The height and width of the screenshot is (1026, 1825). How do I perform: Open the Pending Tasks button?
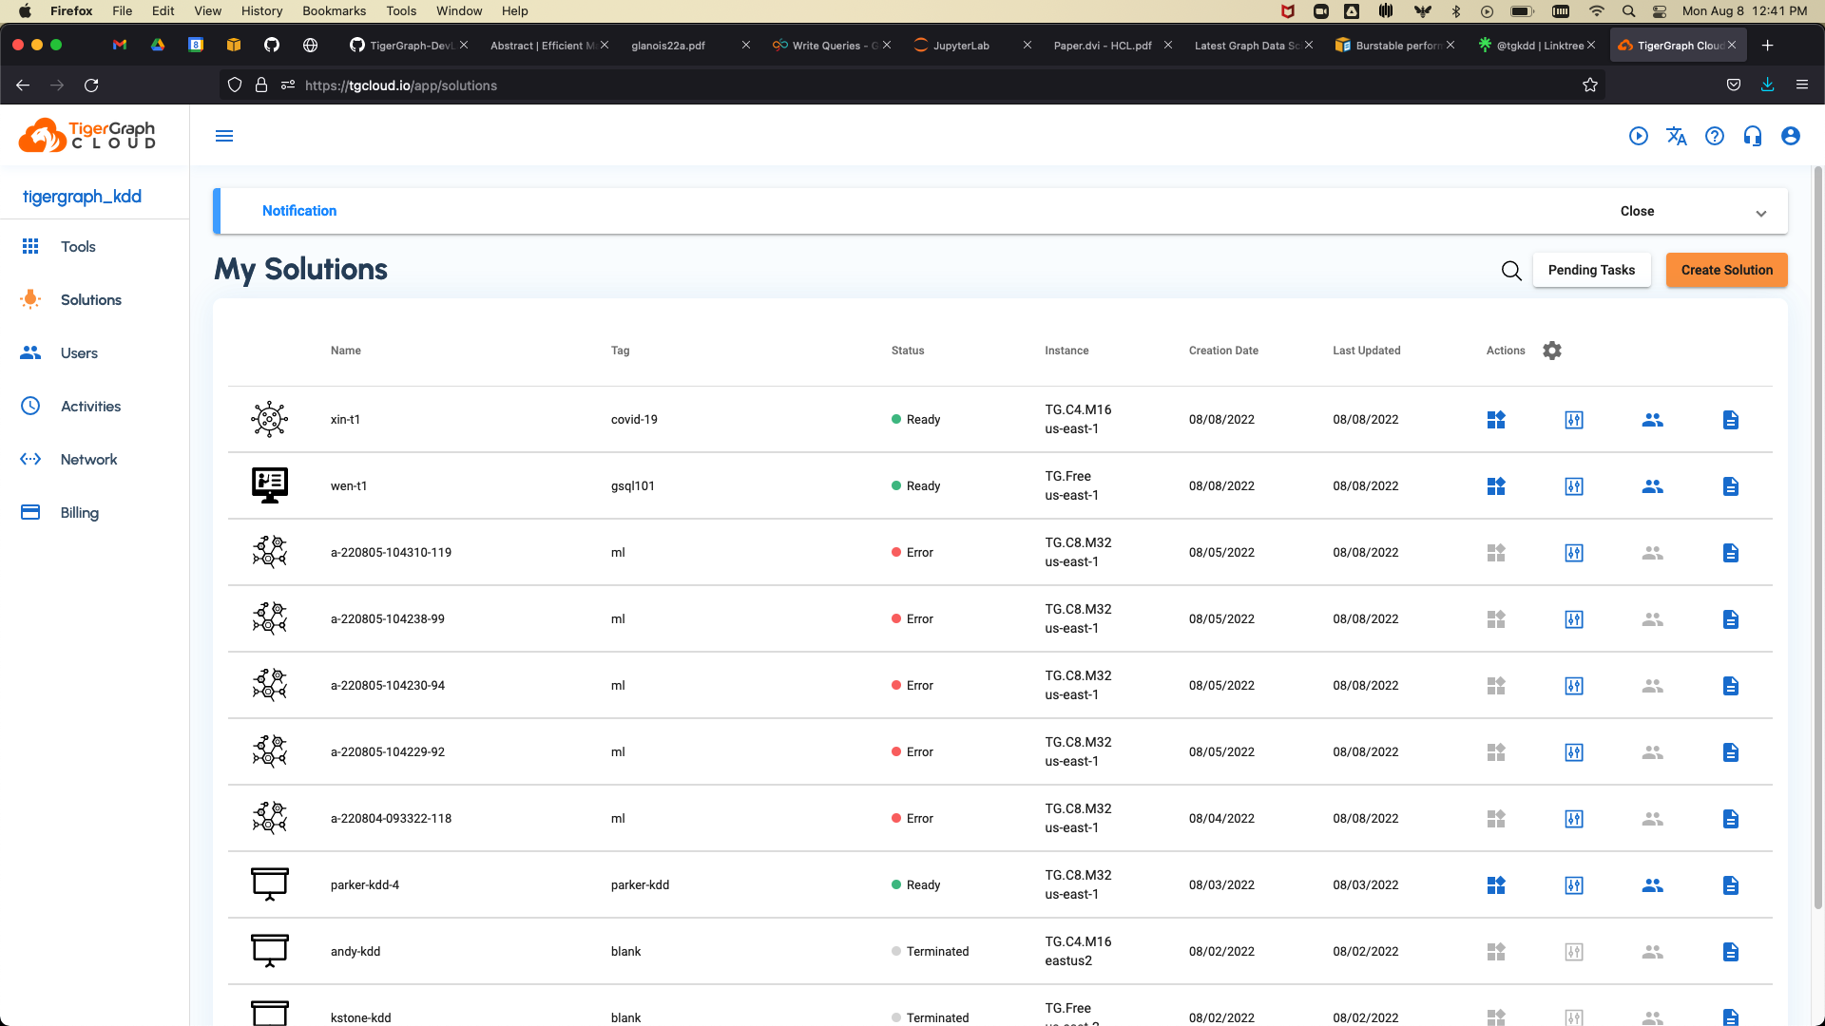(1591, 270)
